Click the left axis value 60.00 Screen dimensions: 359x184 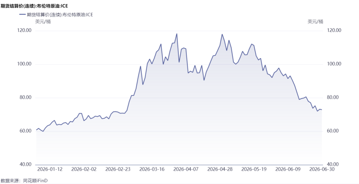[x=25, y=132]
